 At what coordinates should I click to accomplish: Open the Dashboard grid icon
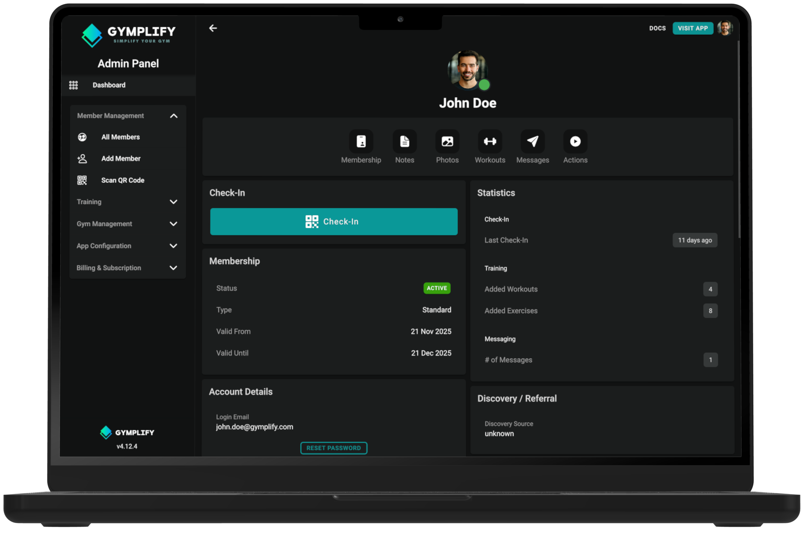point(73,85)
